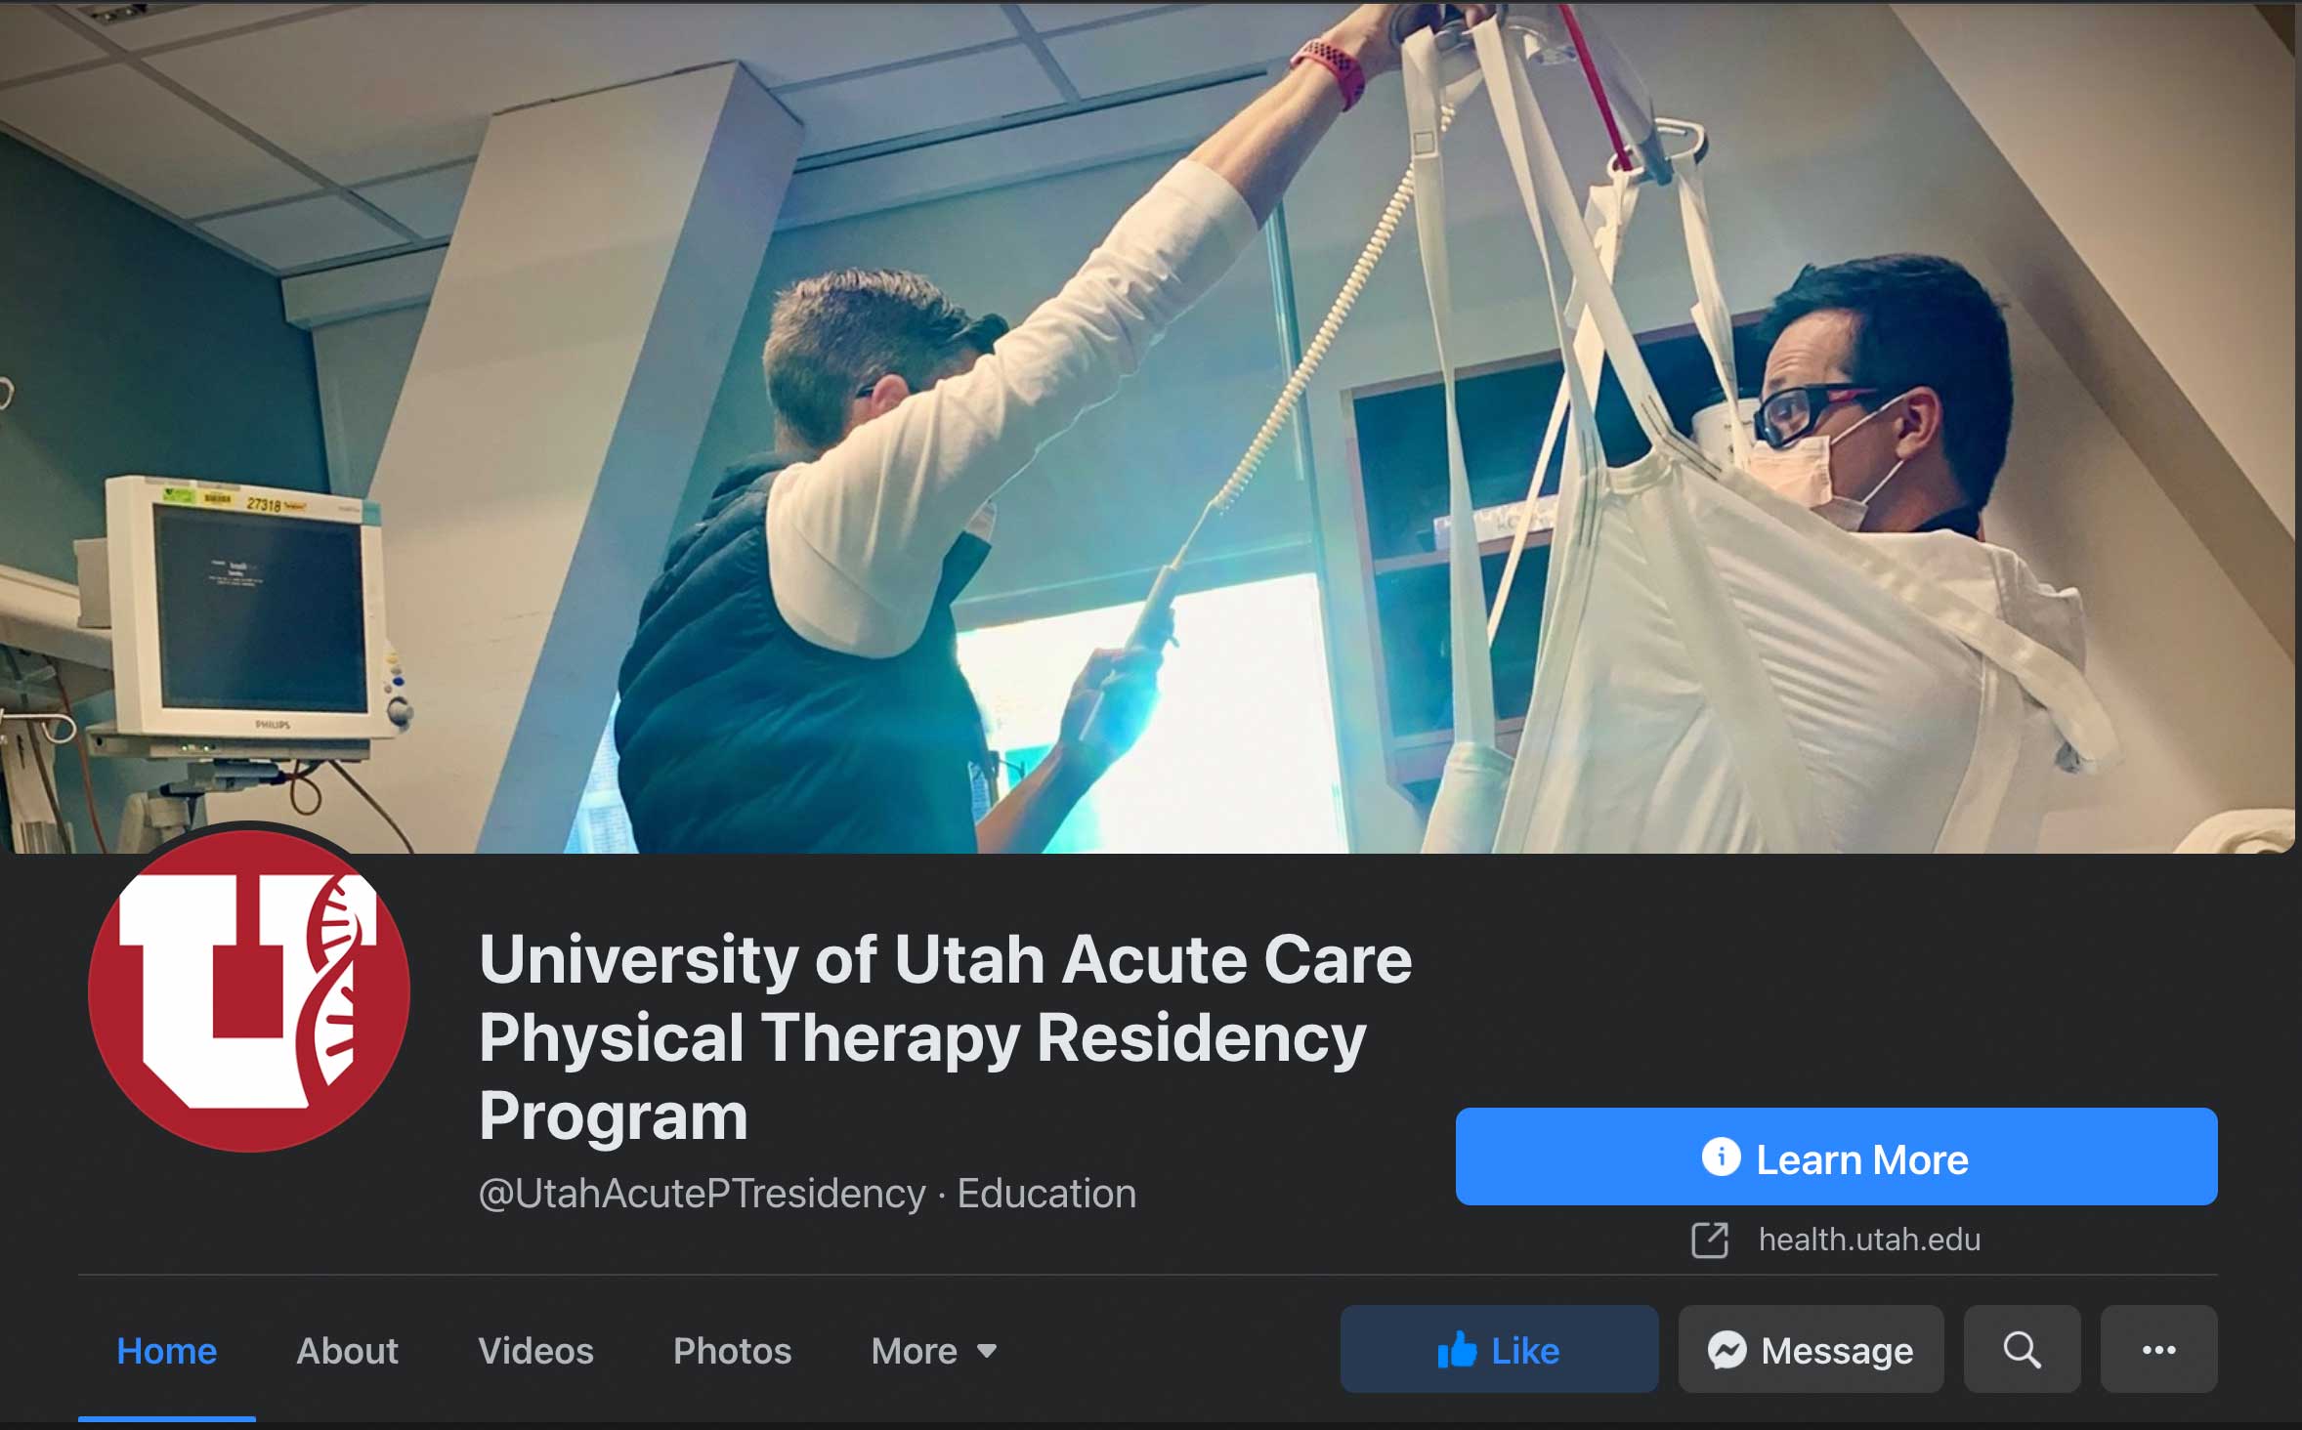Click the external link icon beside health.utah.edu
Viewport: 2302px width, 1430px height.
tap(1710, 1241)
